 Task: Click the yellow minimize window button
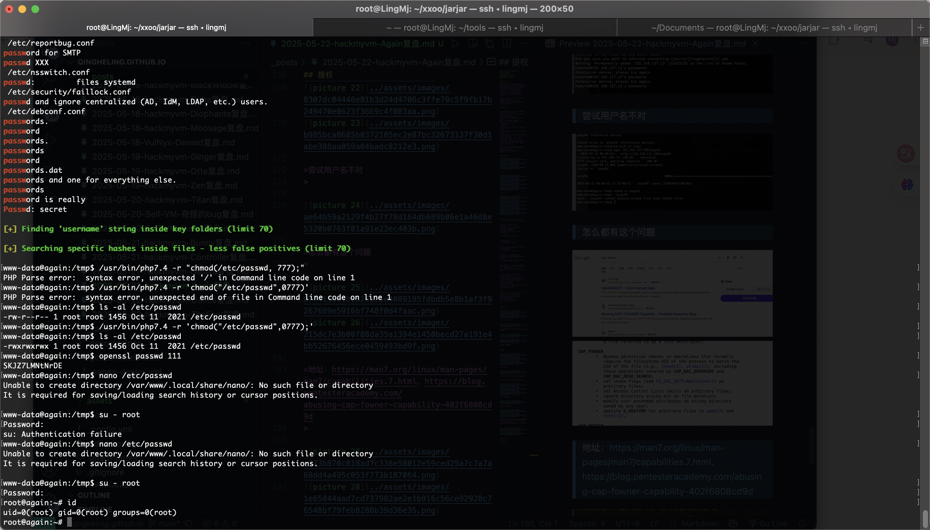pyautogui.click(x=22, y=9)
